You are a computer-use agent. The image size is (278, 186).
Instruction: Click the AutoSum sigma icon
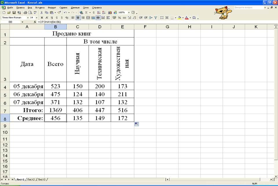(x=86, y=13)
